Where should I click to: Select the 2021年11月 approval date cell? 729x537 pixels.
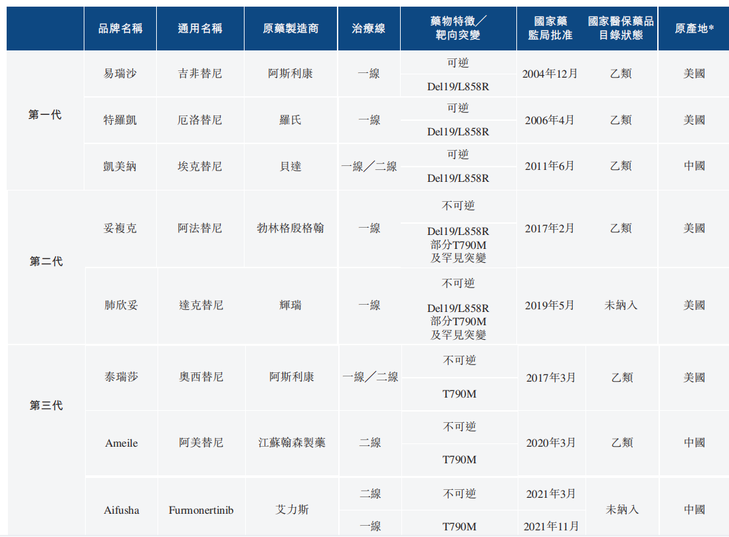(x=551, y=526)
